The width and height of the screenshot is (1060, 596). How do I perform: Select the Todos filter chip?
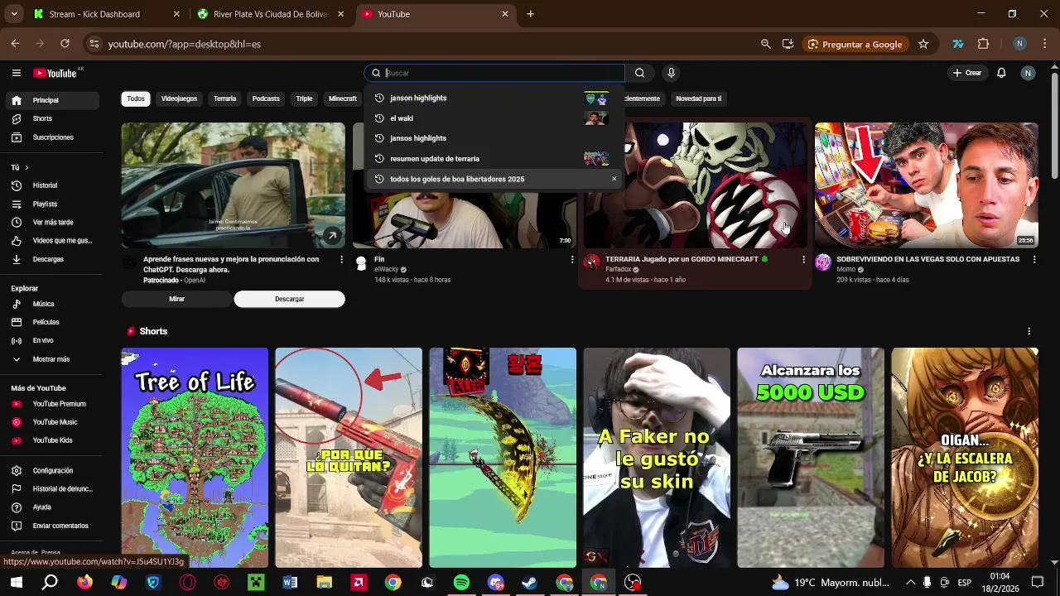(x=136, y=99)
